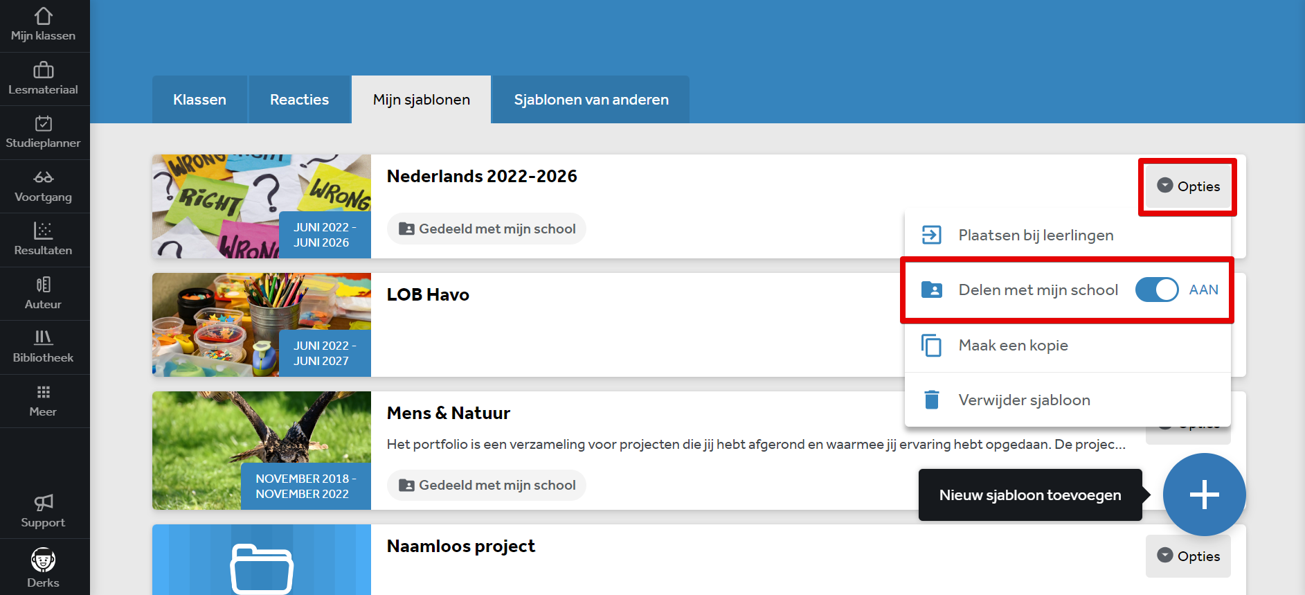Select the Mijn sjablonen tab
This screenshot has width=1305, height=595.
click(x=421, y=100)
